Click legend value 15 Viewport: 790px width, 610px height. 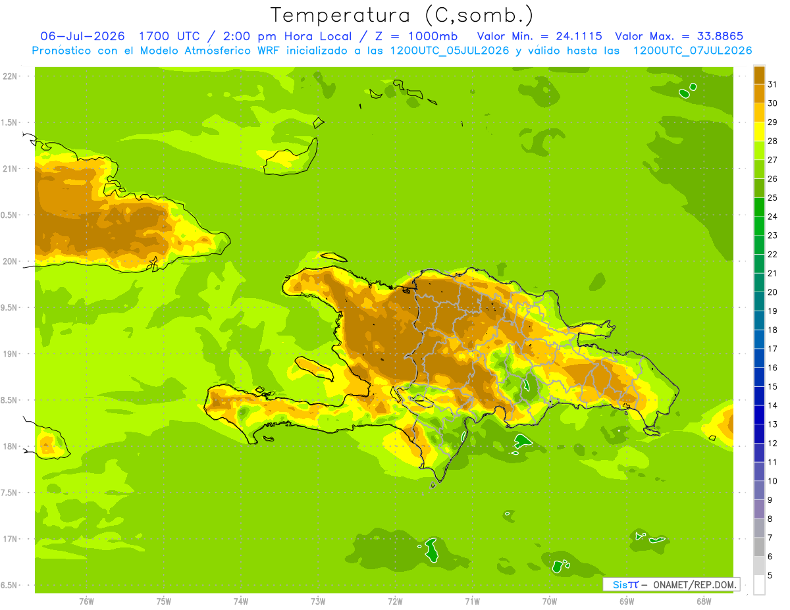[x=772, y=386]
